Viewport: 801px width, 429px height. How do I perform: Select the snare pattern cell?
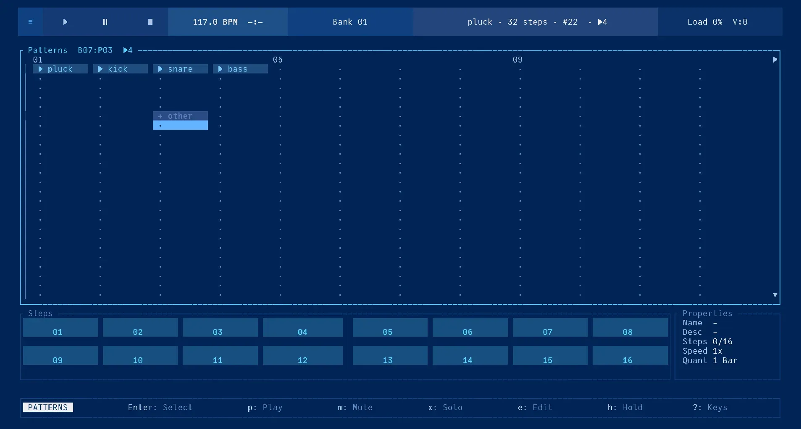pos(180,69)
